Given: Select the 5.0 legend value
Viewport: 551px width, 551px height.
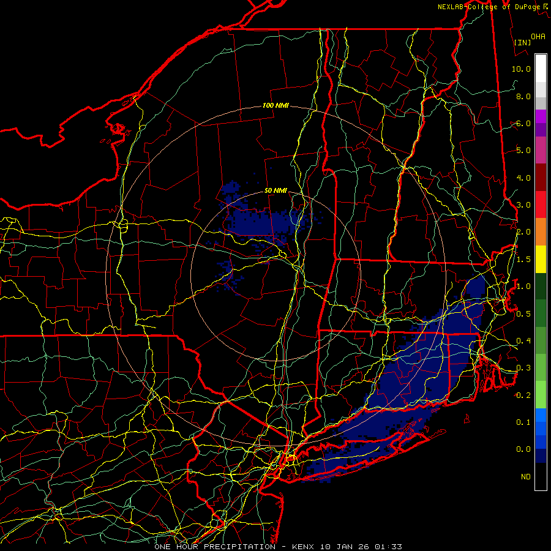Looking at the screenshot, I should point(523,151).
